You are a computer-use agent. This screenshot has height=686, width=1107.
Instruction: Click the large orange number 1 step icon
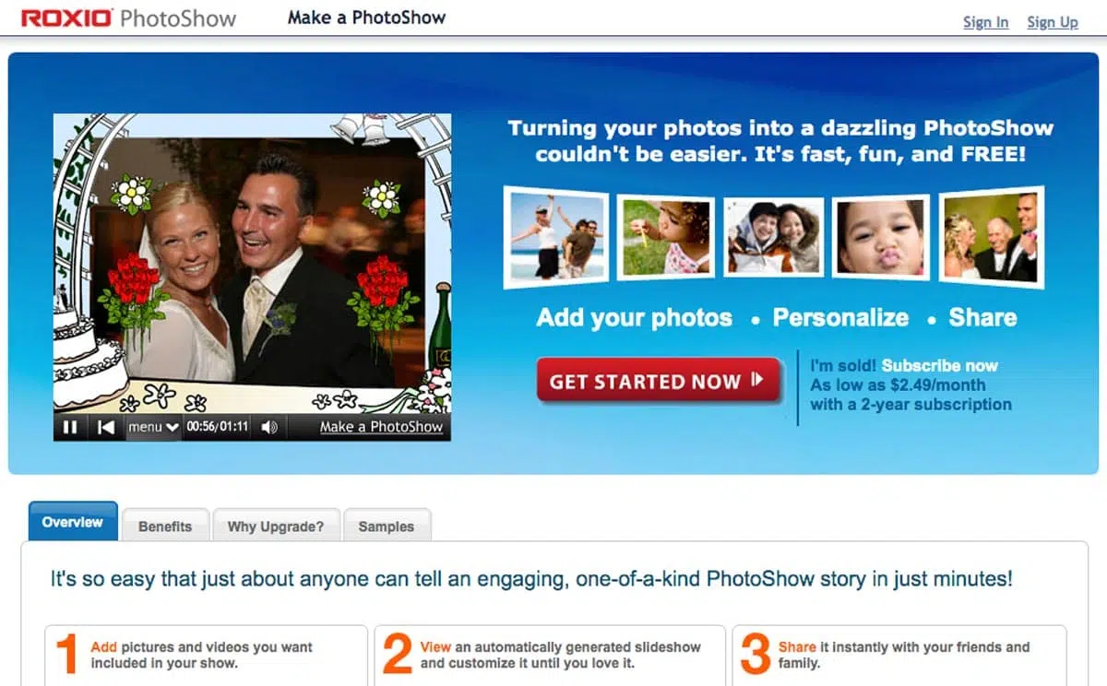67,655
